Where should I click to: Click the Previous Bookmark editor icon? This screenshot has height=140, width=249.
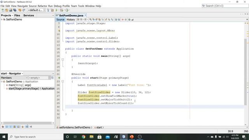[106, 19]
